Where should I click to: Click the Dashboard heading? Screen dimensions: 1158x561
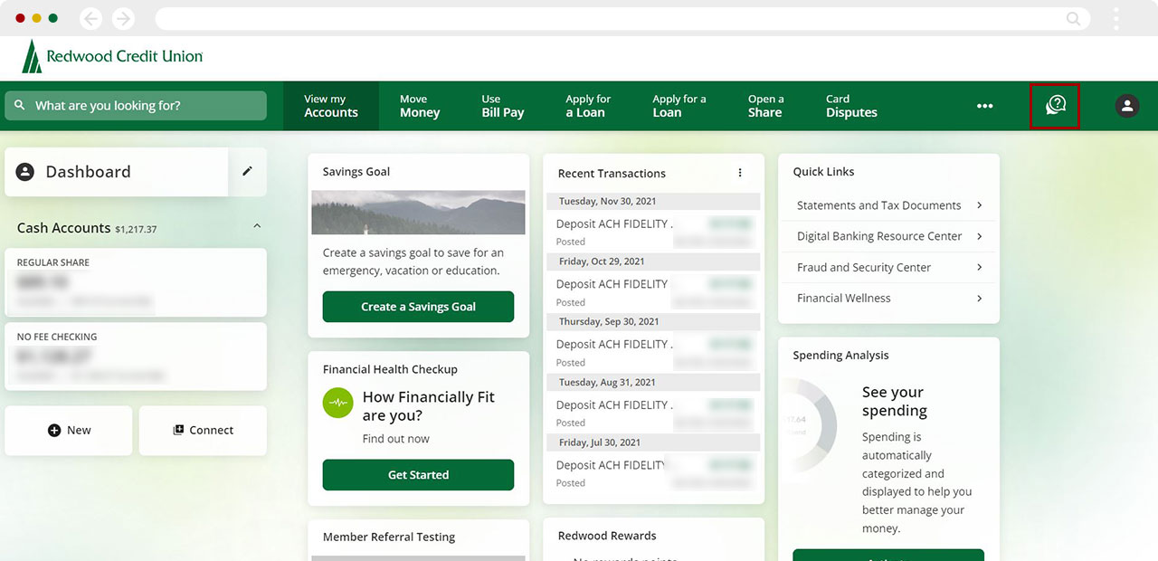click(x=88, y=171)
